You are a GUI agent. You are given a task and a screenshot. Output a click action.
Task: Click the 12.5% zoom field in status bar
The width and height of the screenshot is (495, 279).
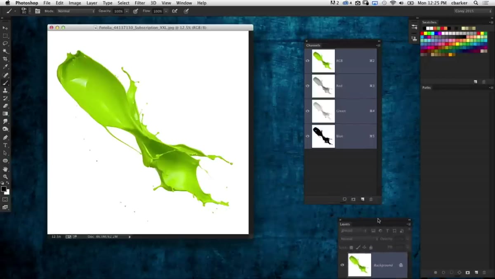pos(56,237)
